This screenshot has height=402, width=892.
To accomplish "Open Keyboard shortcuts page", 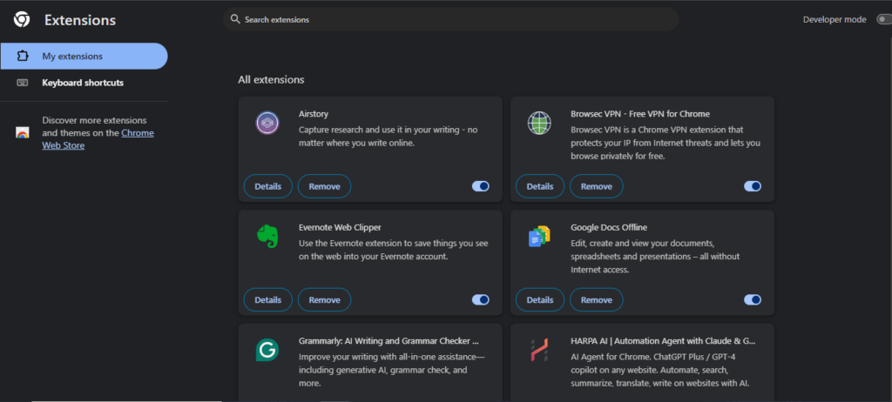I will coord(84,83).
